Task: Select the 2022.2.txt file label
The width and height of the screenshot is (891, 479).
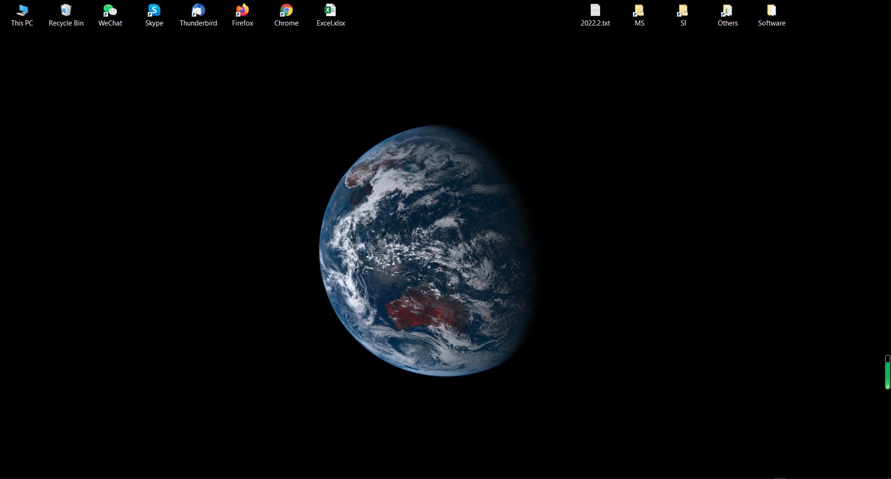Action: (x=595, y=23)
